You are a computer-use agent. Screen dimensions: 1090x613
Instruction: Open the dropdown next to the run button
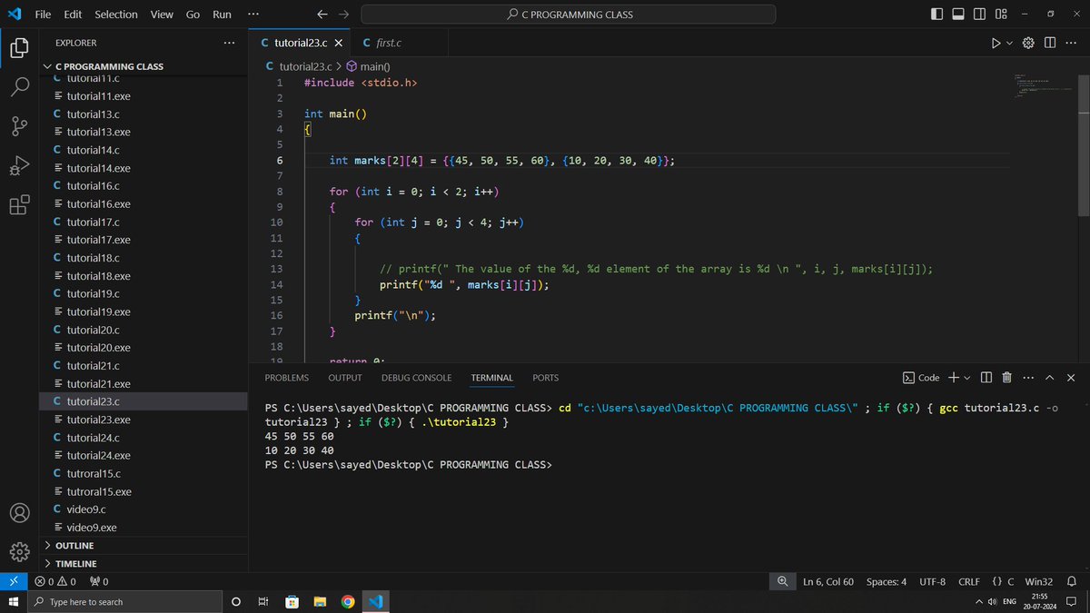point(1009,43)
